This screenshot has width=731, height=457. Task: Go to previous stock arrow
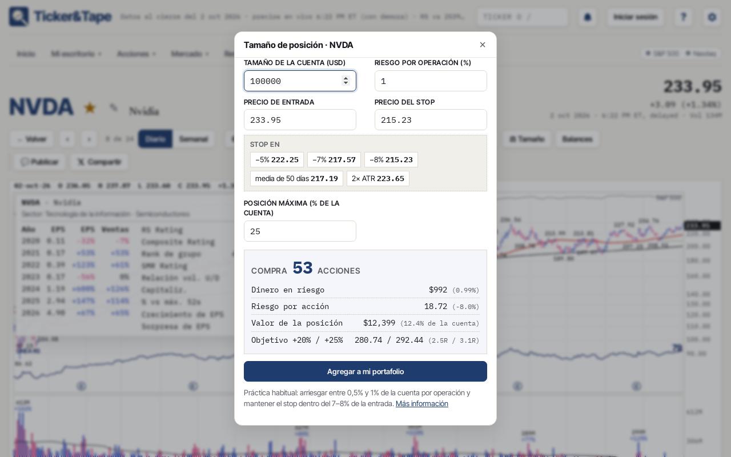(67, 139)
